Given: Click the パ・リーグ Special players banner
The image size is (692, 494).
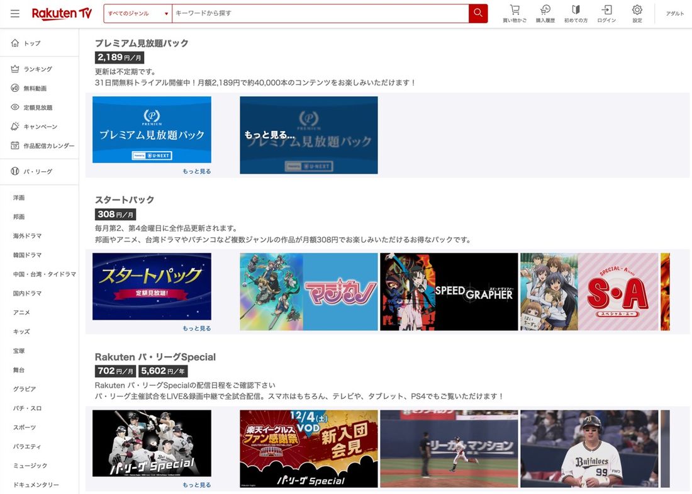Looking at the screenshot, I should (x=152, y=443).
